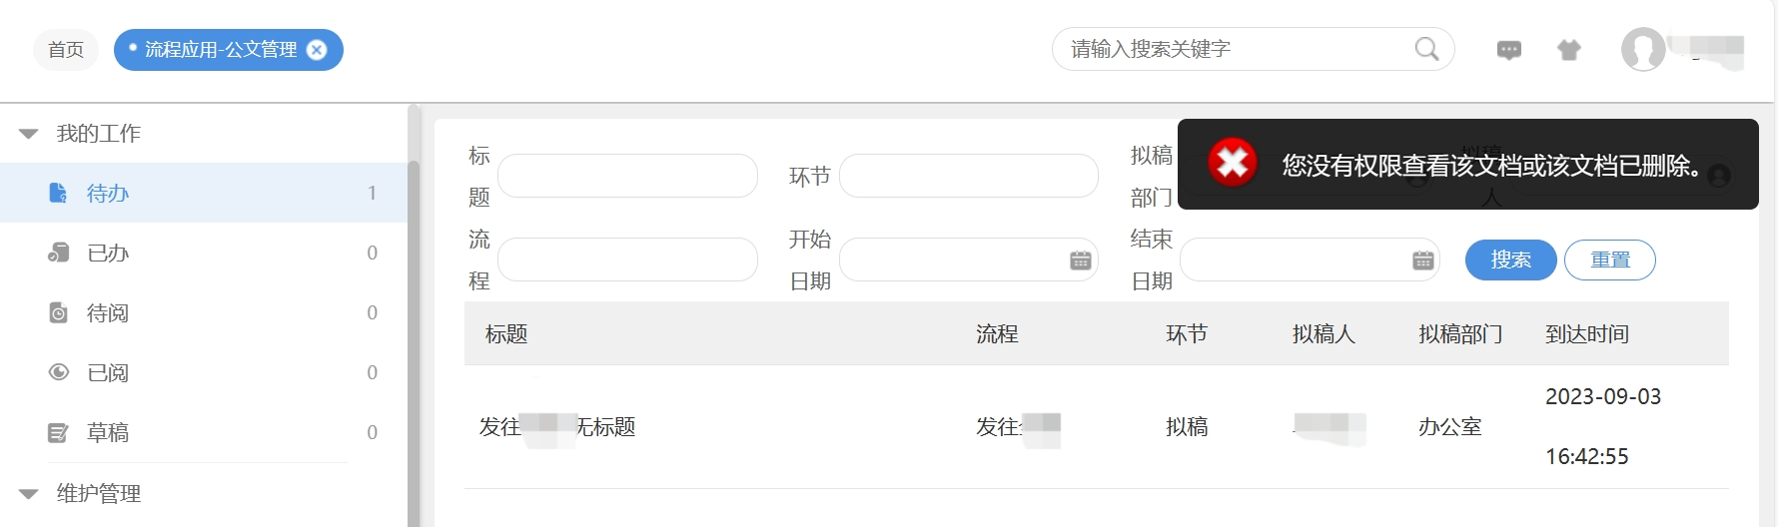
Task: Open the 已办 list
Action: (108, 254)
